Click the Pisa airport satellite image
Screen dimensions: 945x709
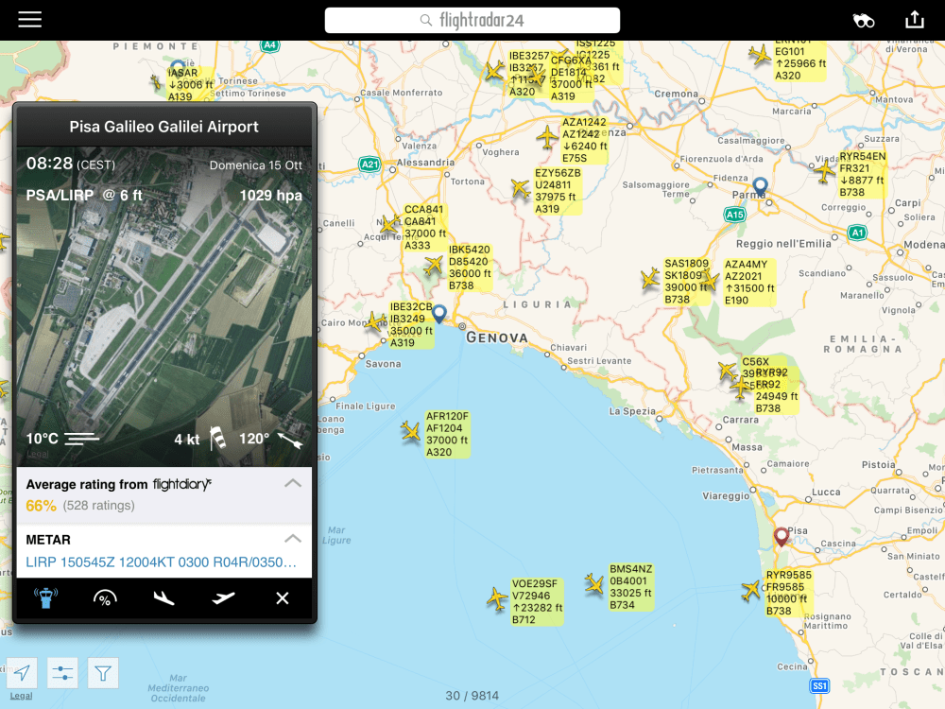[x=163, y=312]
